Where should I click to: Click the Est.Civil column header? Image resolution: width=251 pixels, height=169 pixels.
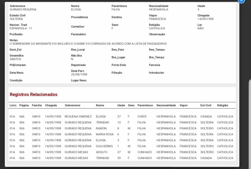[x=206, y=105]
